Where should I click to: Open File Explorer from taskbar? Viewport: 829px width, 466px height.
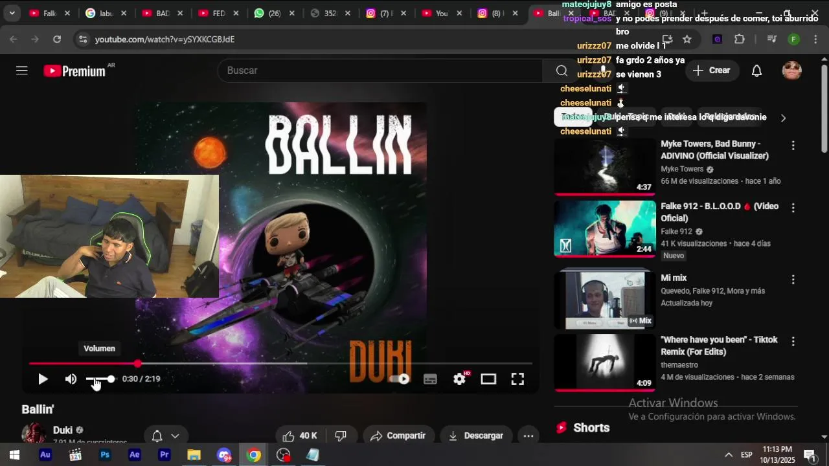pos(194,455)
